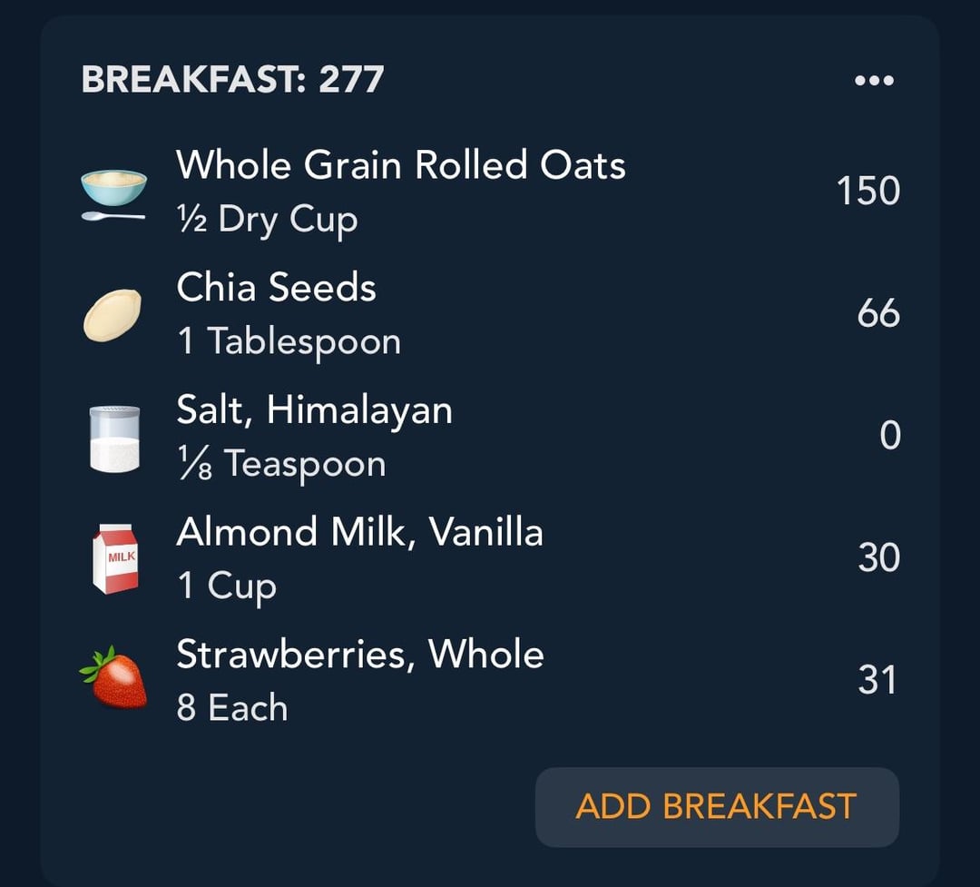This screenshot has width=980, height=887.
Task: Tap the ADD BREAKFAST button
Action: pos(717,807)
